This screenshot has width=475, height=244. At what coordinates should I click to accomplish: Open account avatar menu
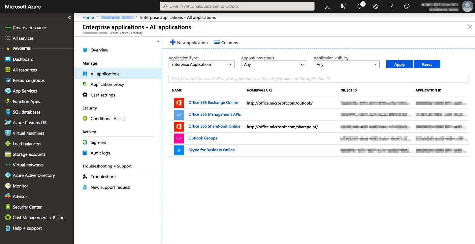467,6
